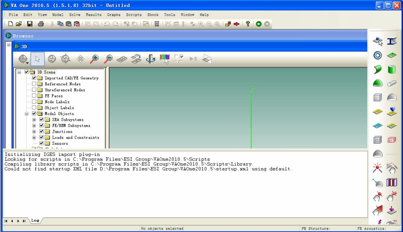The height and width of the screenshot is (232, 403).
Task: Click the green cylinder icon in the palette
Action: coord(392,69)
